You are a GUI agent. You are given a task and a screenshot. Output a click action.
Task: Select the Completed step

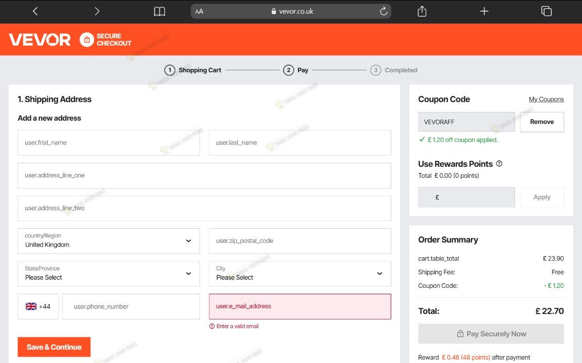click(x=394, y=70)
